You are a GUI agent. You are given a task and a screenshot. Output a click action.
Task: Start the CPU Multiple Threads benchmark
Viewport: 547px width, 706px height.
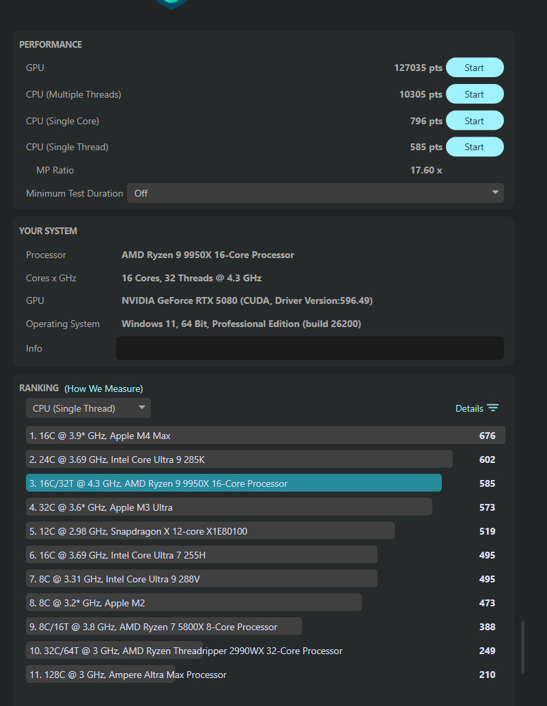(475, 94)
